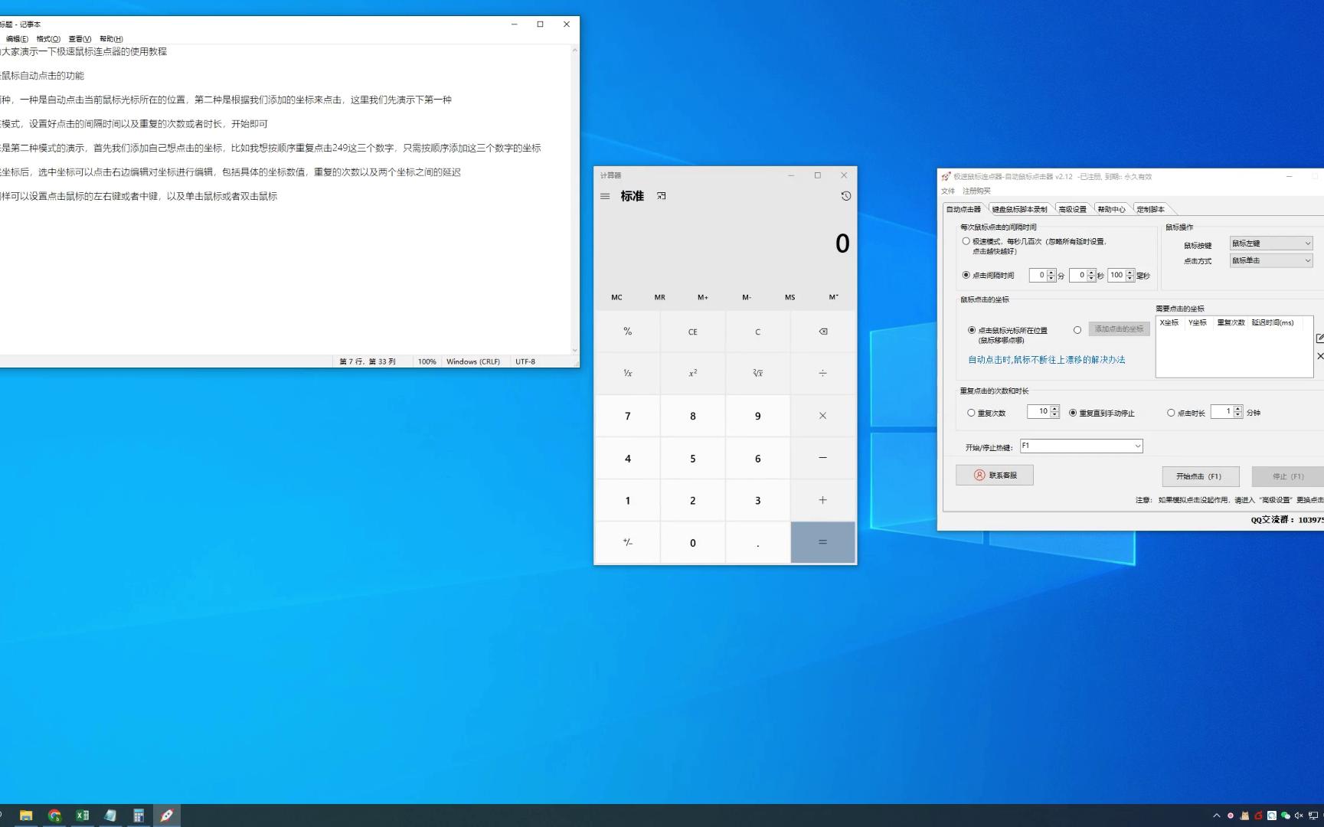Viewport: 1324px width, 827px height.
Task: Open the Calculator taskbar icon
Action: [x=139, y=816]
